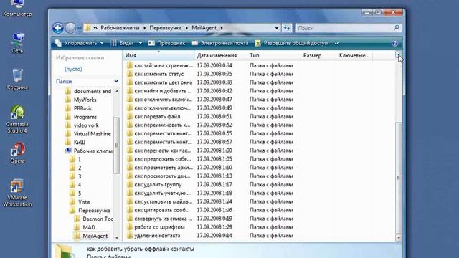This screenshot has width=459, height=258.
Task: Click the Проводник toolbar button
Action: point(167,43)
